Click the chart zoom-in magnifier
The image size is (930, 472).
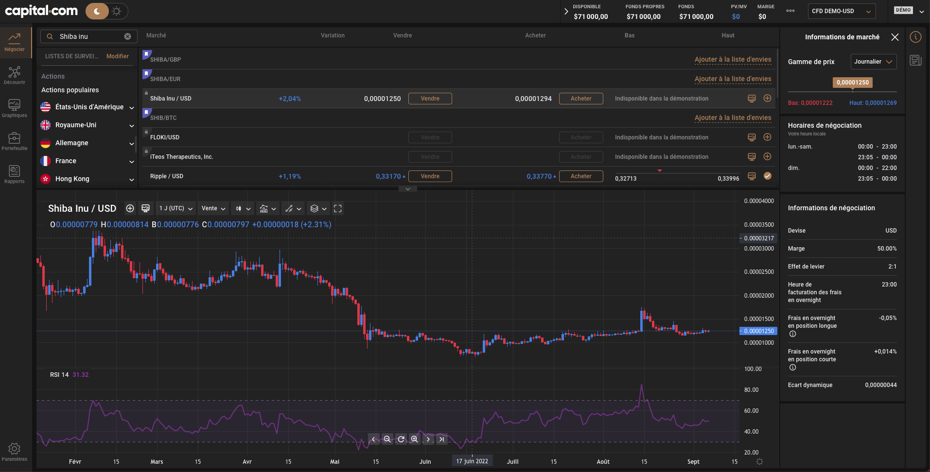coord(414,439)
